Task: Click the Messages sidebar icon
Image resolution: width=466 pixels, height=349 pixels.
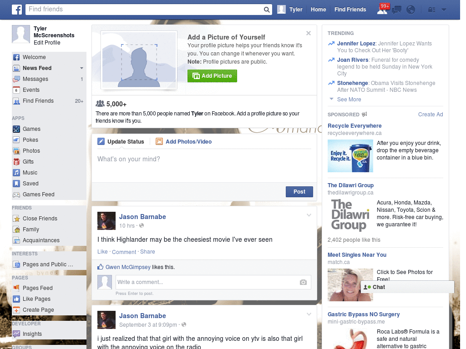Action: pos(16,79)
